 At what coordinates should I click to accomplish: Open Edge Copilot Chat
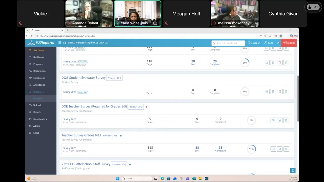(x=294, y=36)
